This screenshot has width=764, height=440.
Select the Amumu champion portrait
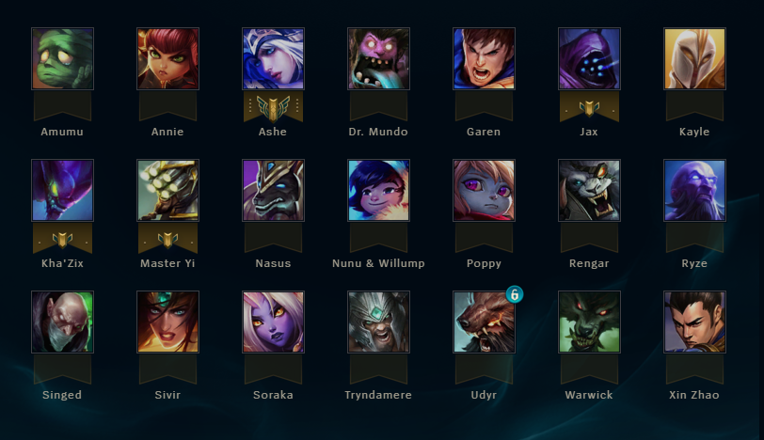pyautogui.click(x=62, y=59)
